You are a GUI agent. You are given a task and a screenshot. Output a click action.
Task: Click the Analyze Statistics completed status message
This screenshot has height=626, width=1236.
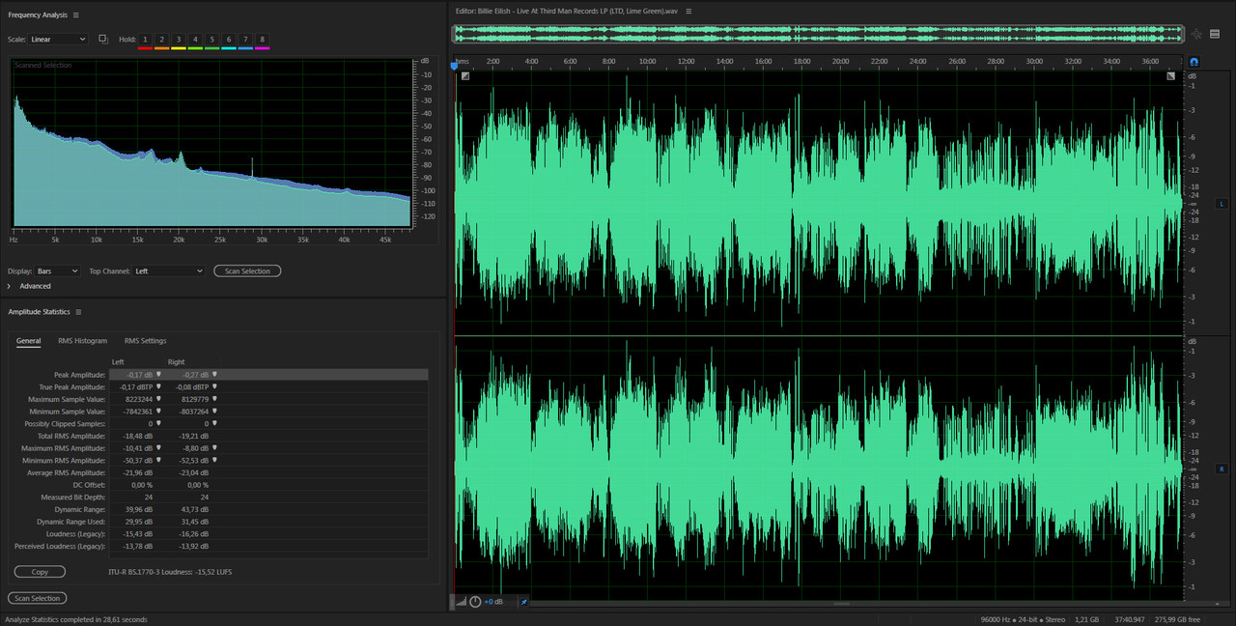[x=76, y=619]
